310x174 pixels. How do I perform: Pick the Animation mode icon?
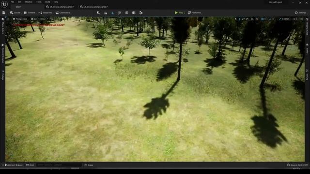coord(141,13)
